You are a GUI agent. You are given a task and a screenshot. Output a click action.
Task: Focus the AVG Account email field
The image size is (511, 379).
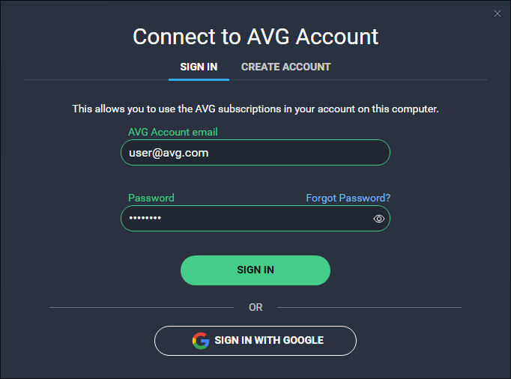[x=255, y=153]
